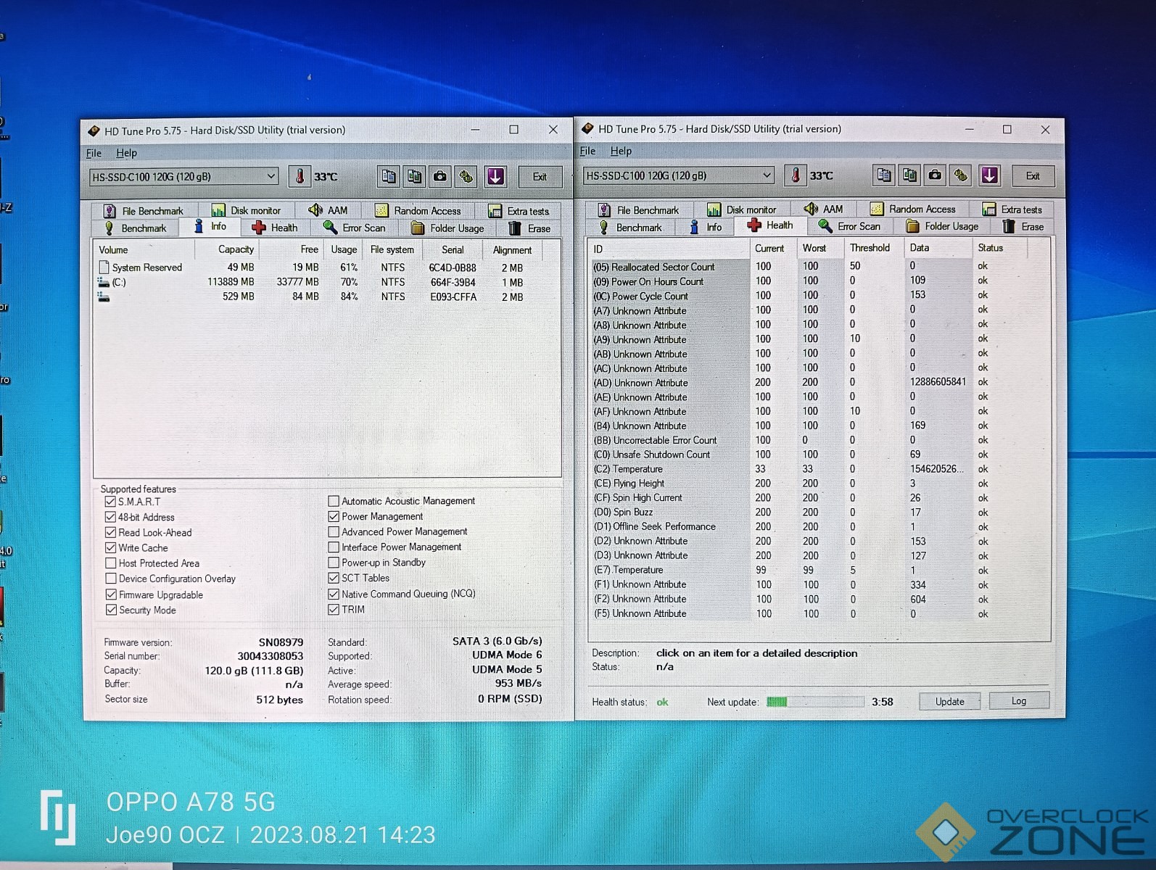Open Random Access tab in right window
1156x870 pixels.
[913, 209]
